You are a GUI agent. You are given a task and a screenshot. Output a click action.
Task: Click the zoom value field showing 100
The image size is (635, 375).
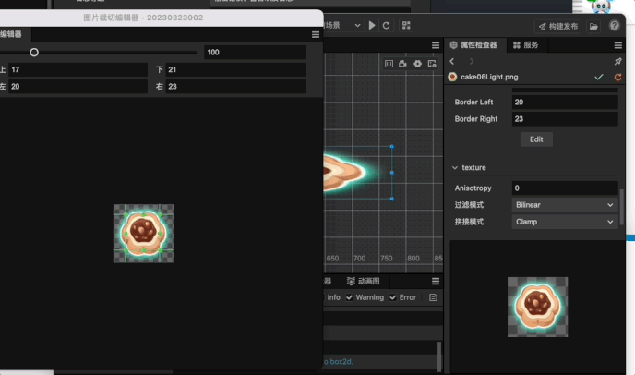click(255, 53)
